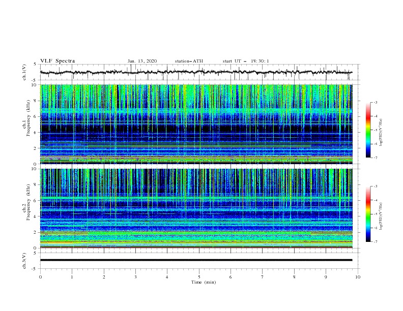The image size is (403, 311).
Task: Click the time axis tick label "10"
Action: [x=358, y=277]
